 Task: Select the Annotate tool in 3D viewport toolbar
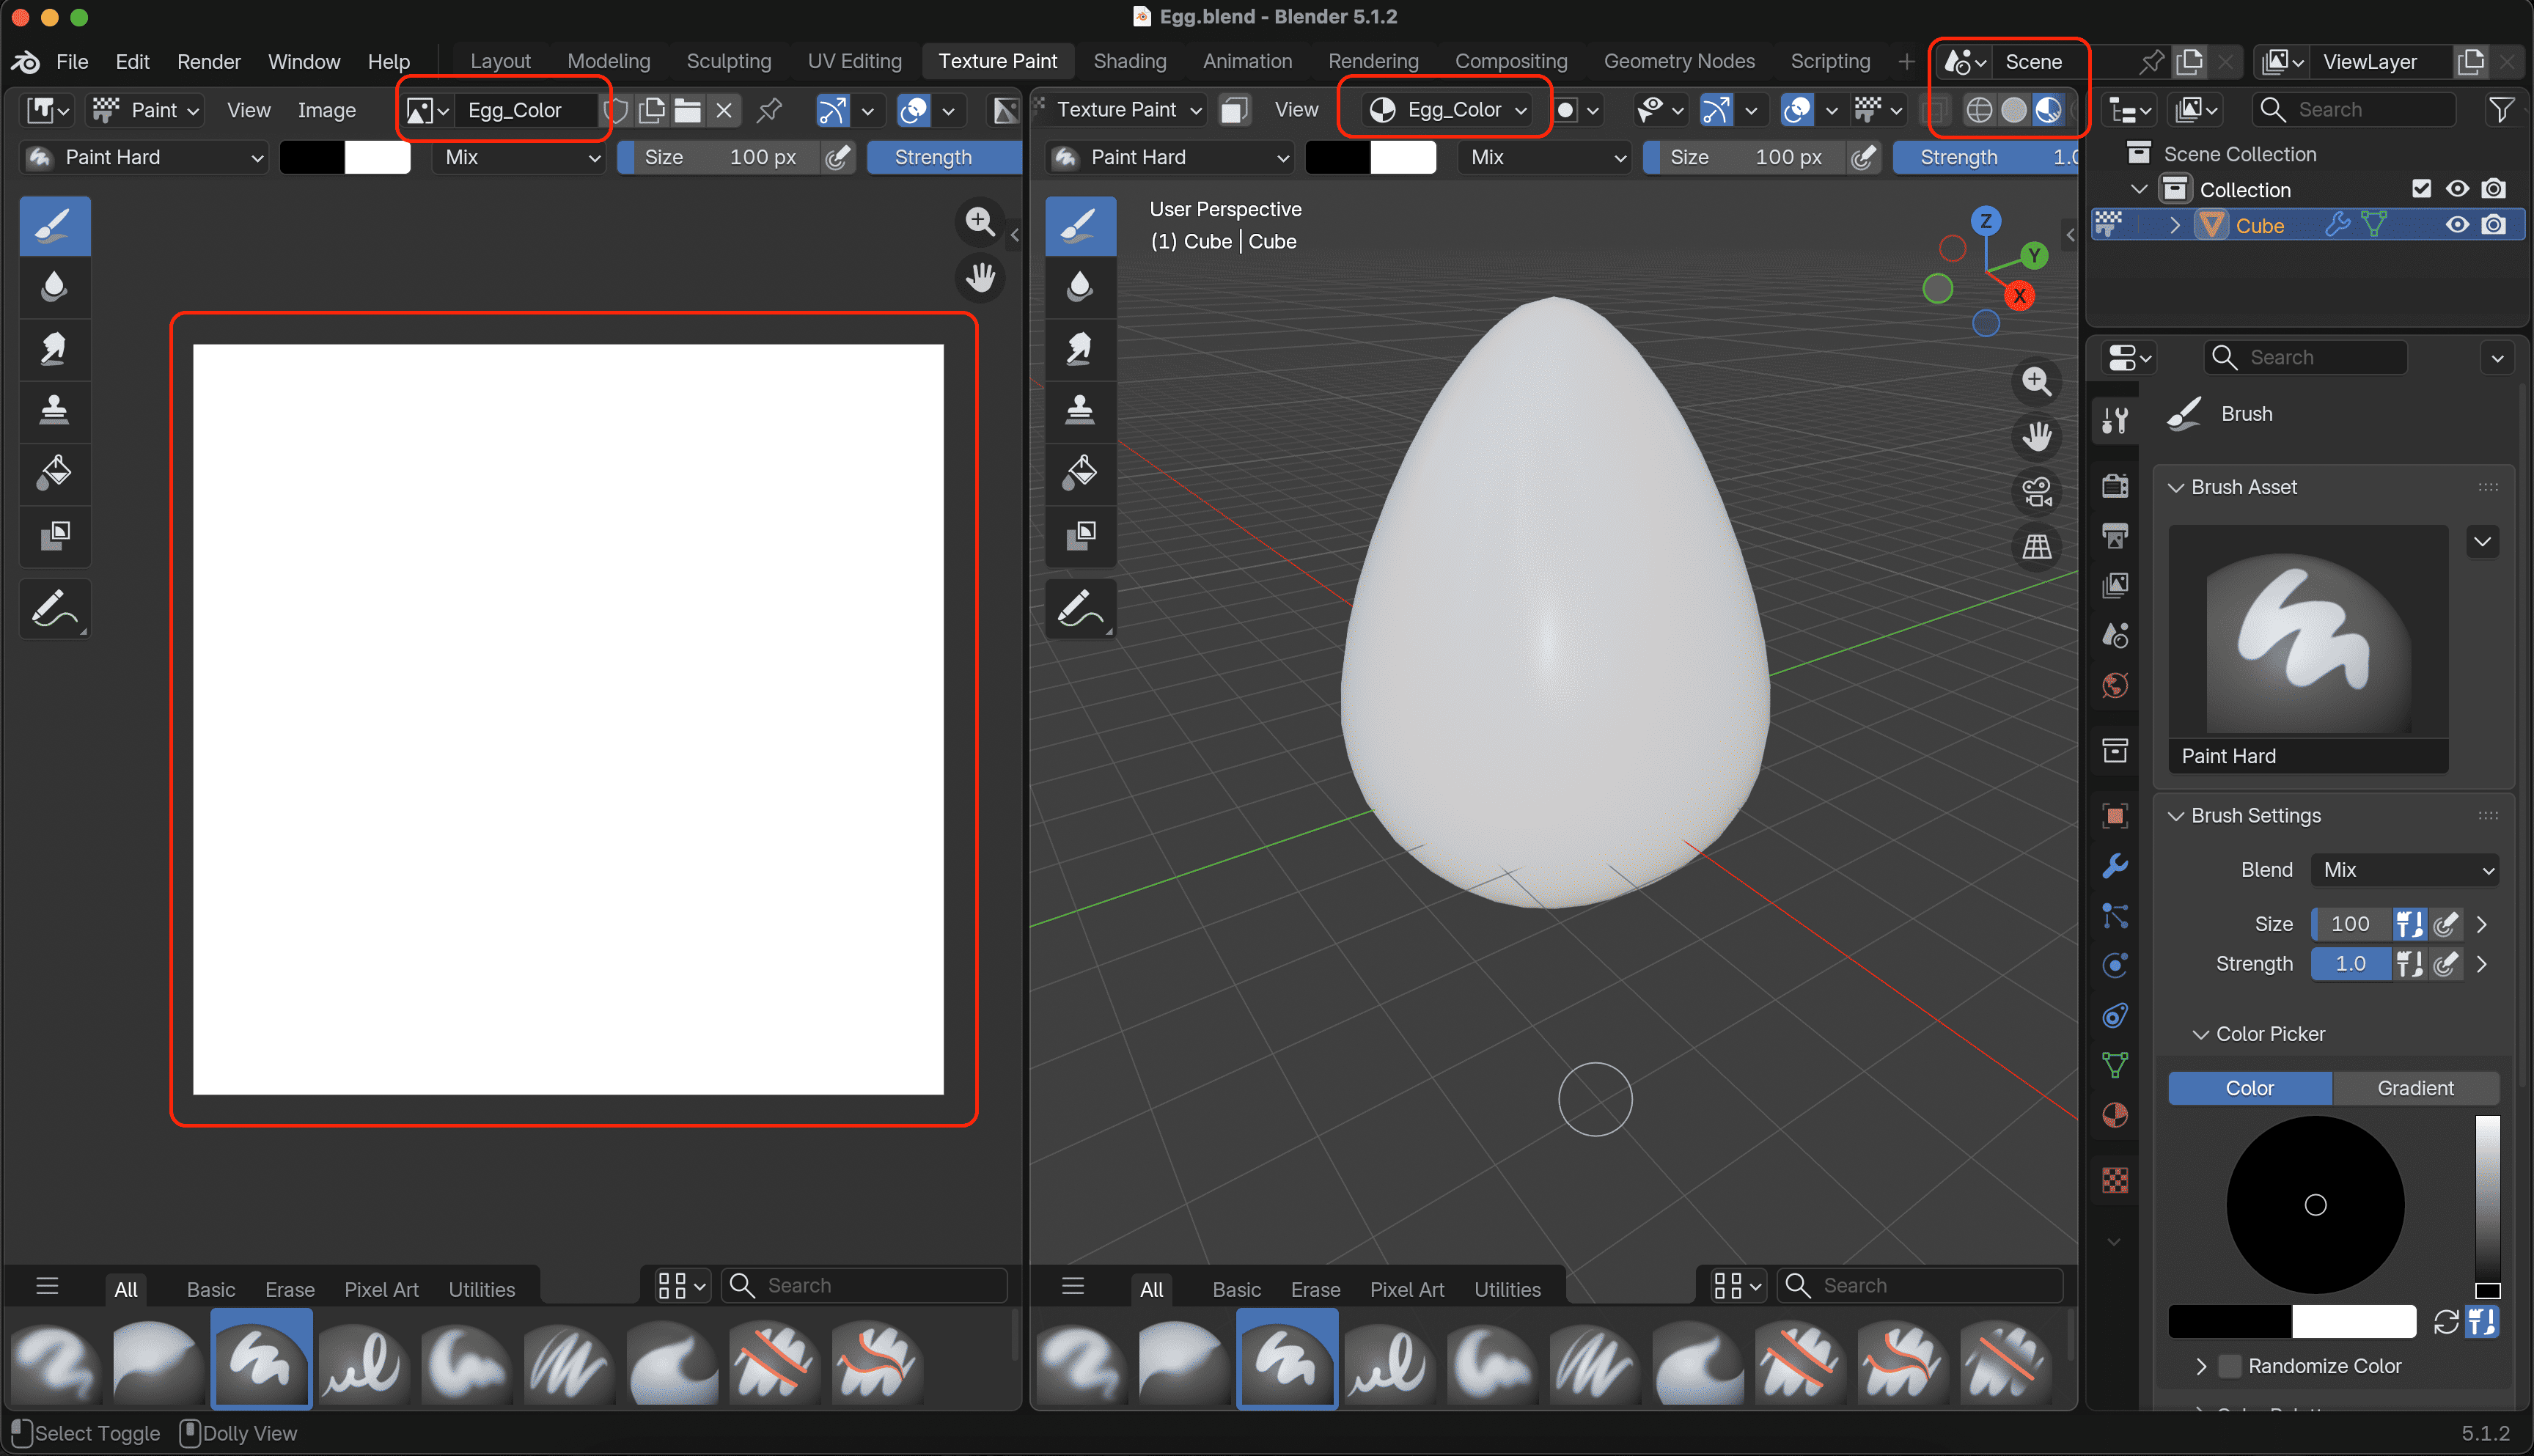point(1080,608)
